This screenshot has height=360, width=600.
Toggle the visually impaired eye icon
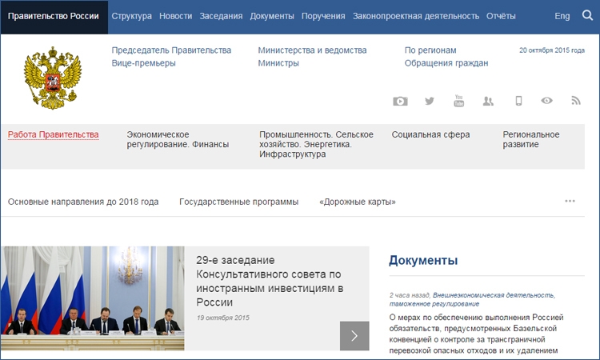[x=547, y=101]
